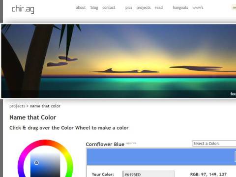The height and width of the screenshot is (177, 236).
Task: Navigate to projects in top menu
Action: pyautogui.click(x=144, y=8)
